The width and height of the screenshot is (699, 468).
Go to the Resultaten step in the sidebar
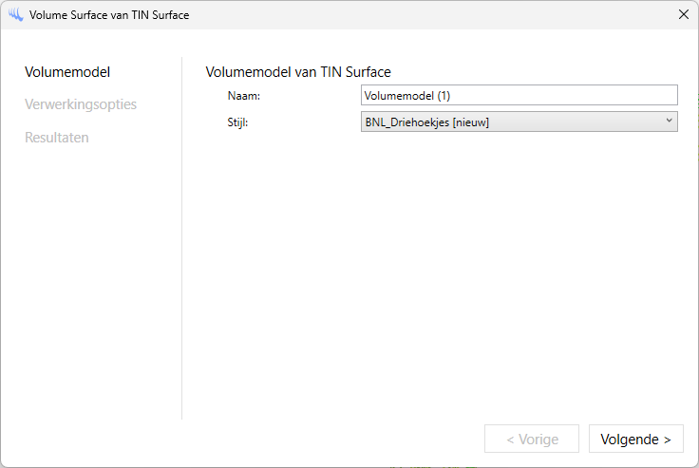57,138
